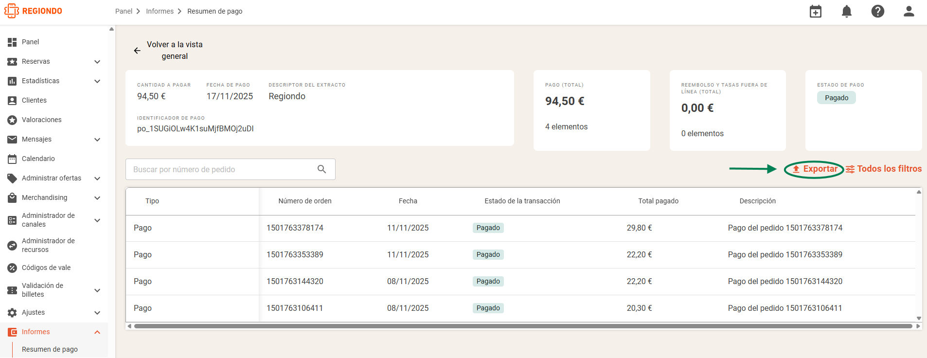Click the Mensajes envelope icon

tap(12, 140)
